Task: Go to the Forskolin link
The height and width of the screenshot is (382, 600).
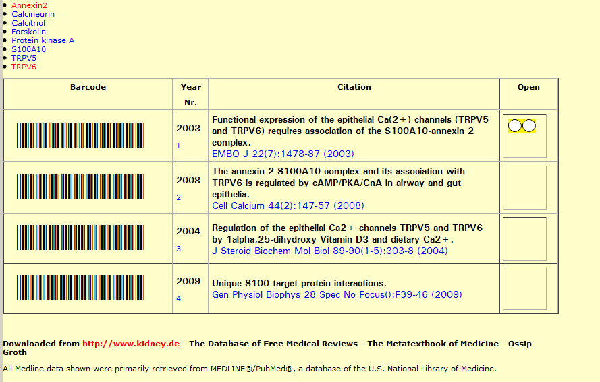Action: click(29, 32)
